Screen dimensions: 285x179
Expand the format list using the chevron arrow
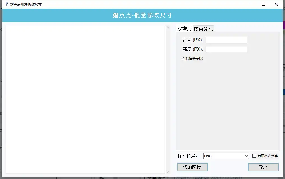point(247,156)
